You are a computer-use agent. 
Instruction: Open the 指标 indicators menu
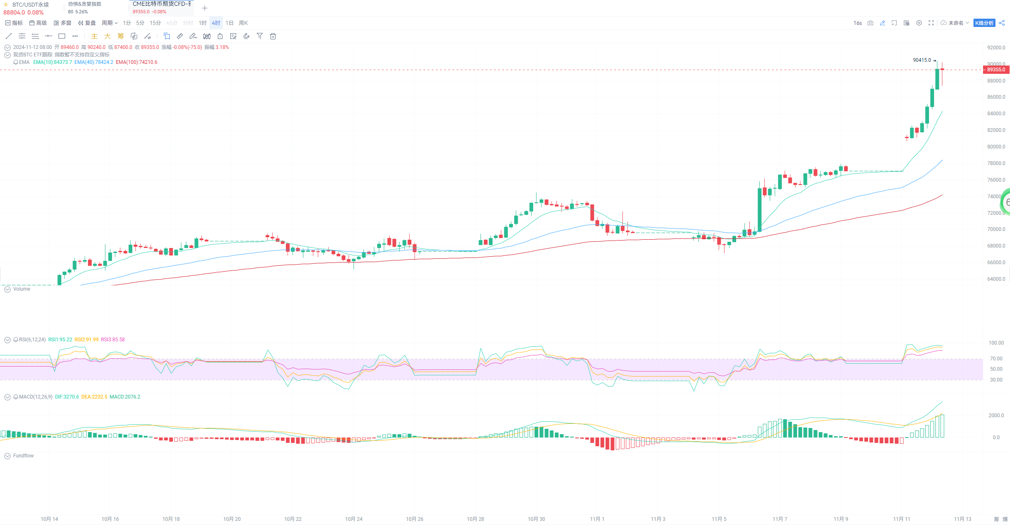click(14, 23)
